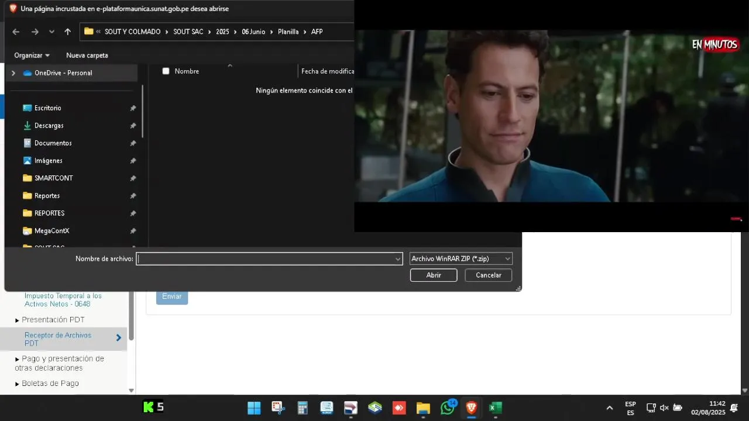Open Snipping Tool from the taskbar

(x=278, y=408)
